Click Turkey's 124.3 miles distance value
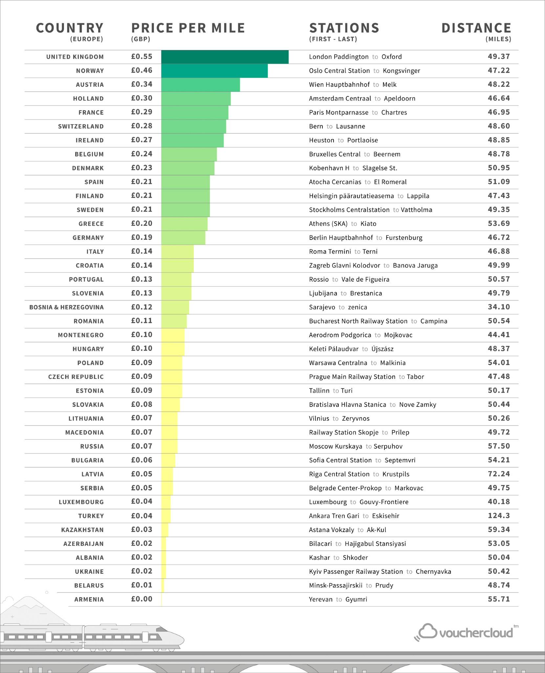Image resolution: width=545 pixels, height=673 pixels. [499, 516]
